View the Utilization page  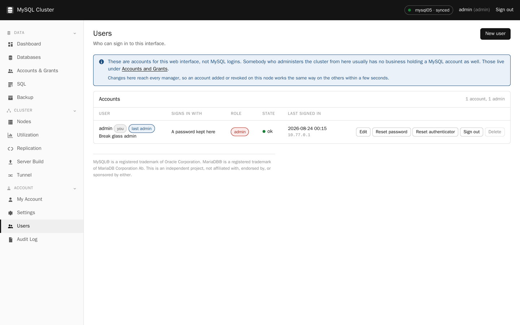[x=42, y=135]
